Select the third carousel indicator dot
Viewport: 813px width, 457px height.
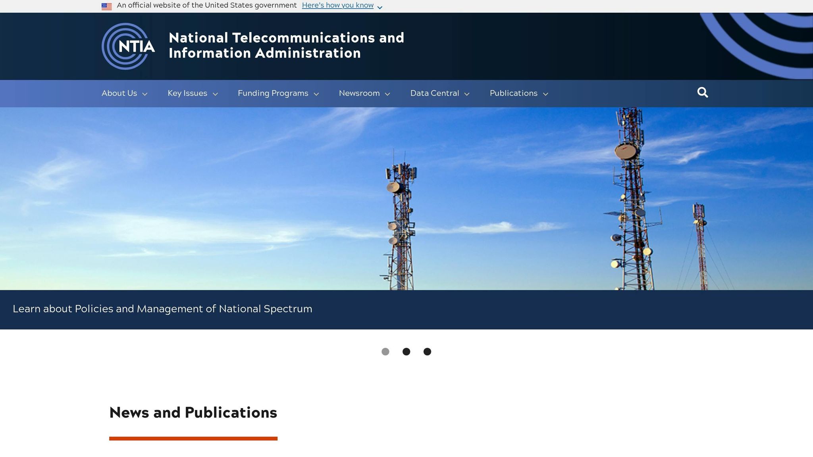point(427,351)
